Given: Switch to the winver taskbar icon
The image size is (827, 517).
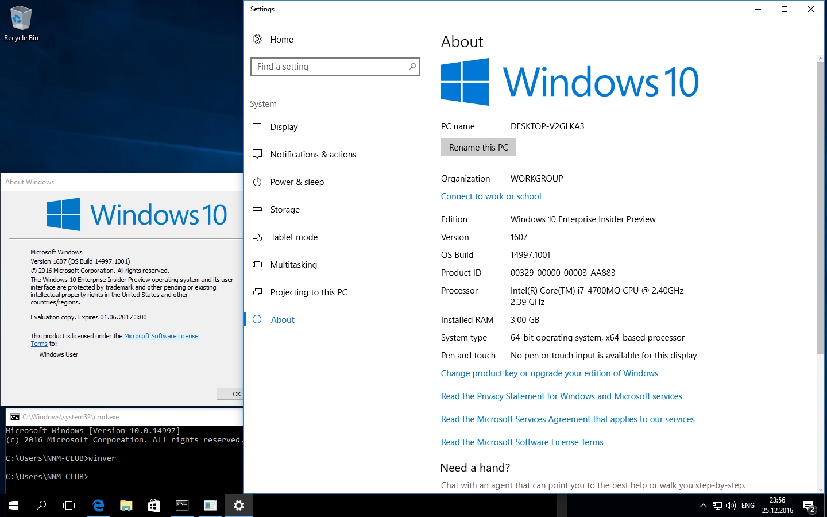Looking at the screenshot, I should coord(210,506).
